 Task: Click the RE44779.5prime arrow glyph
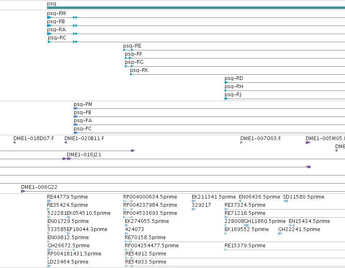point(49,201)
